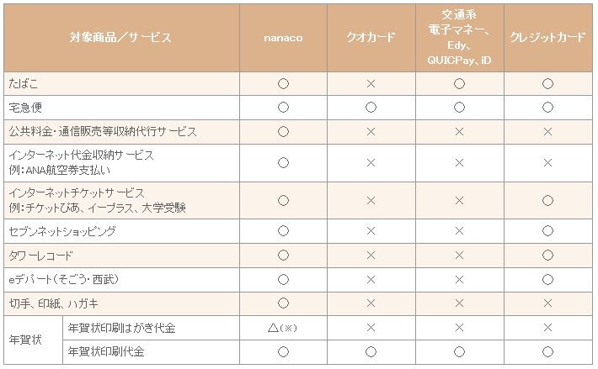Image resolution: width=598 pixels, height=369 pixels.
Task: Click the triangle mark for 年賀状印刷はがき代金 under nanaco
Action: click(283, 326)
